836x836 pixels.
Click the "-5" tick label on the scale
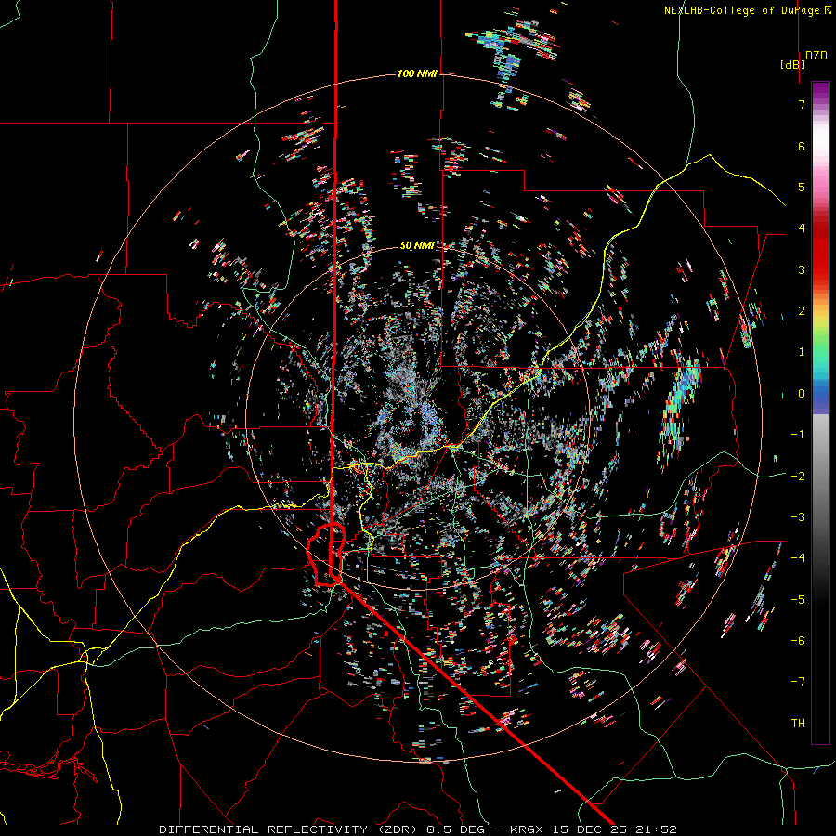(798, 599)
